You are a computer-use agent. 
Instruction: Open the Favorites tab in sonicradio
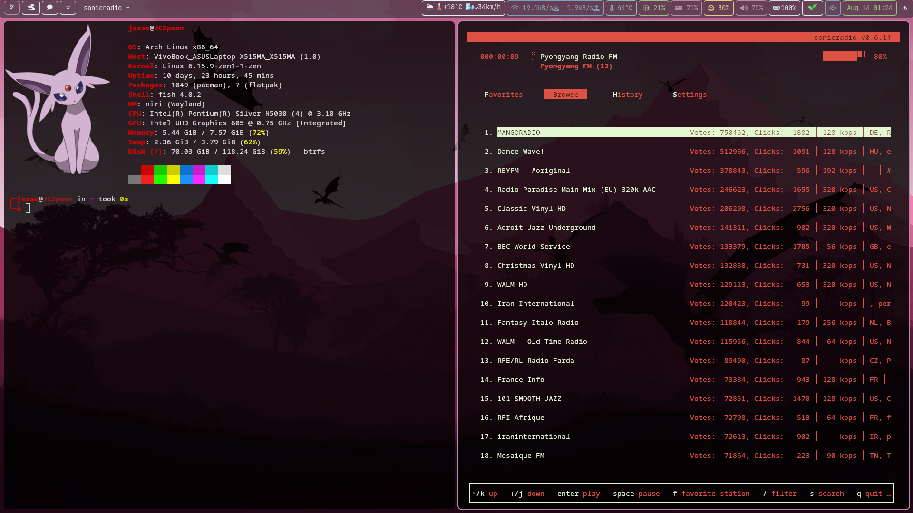pyautogui.click(x=504, y=95)
